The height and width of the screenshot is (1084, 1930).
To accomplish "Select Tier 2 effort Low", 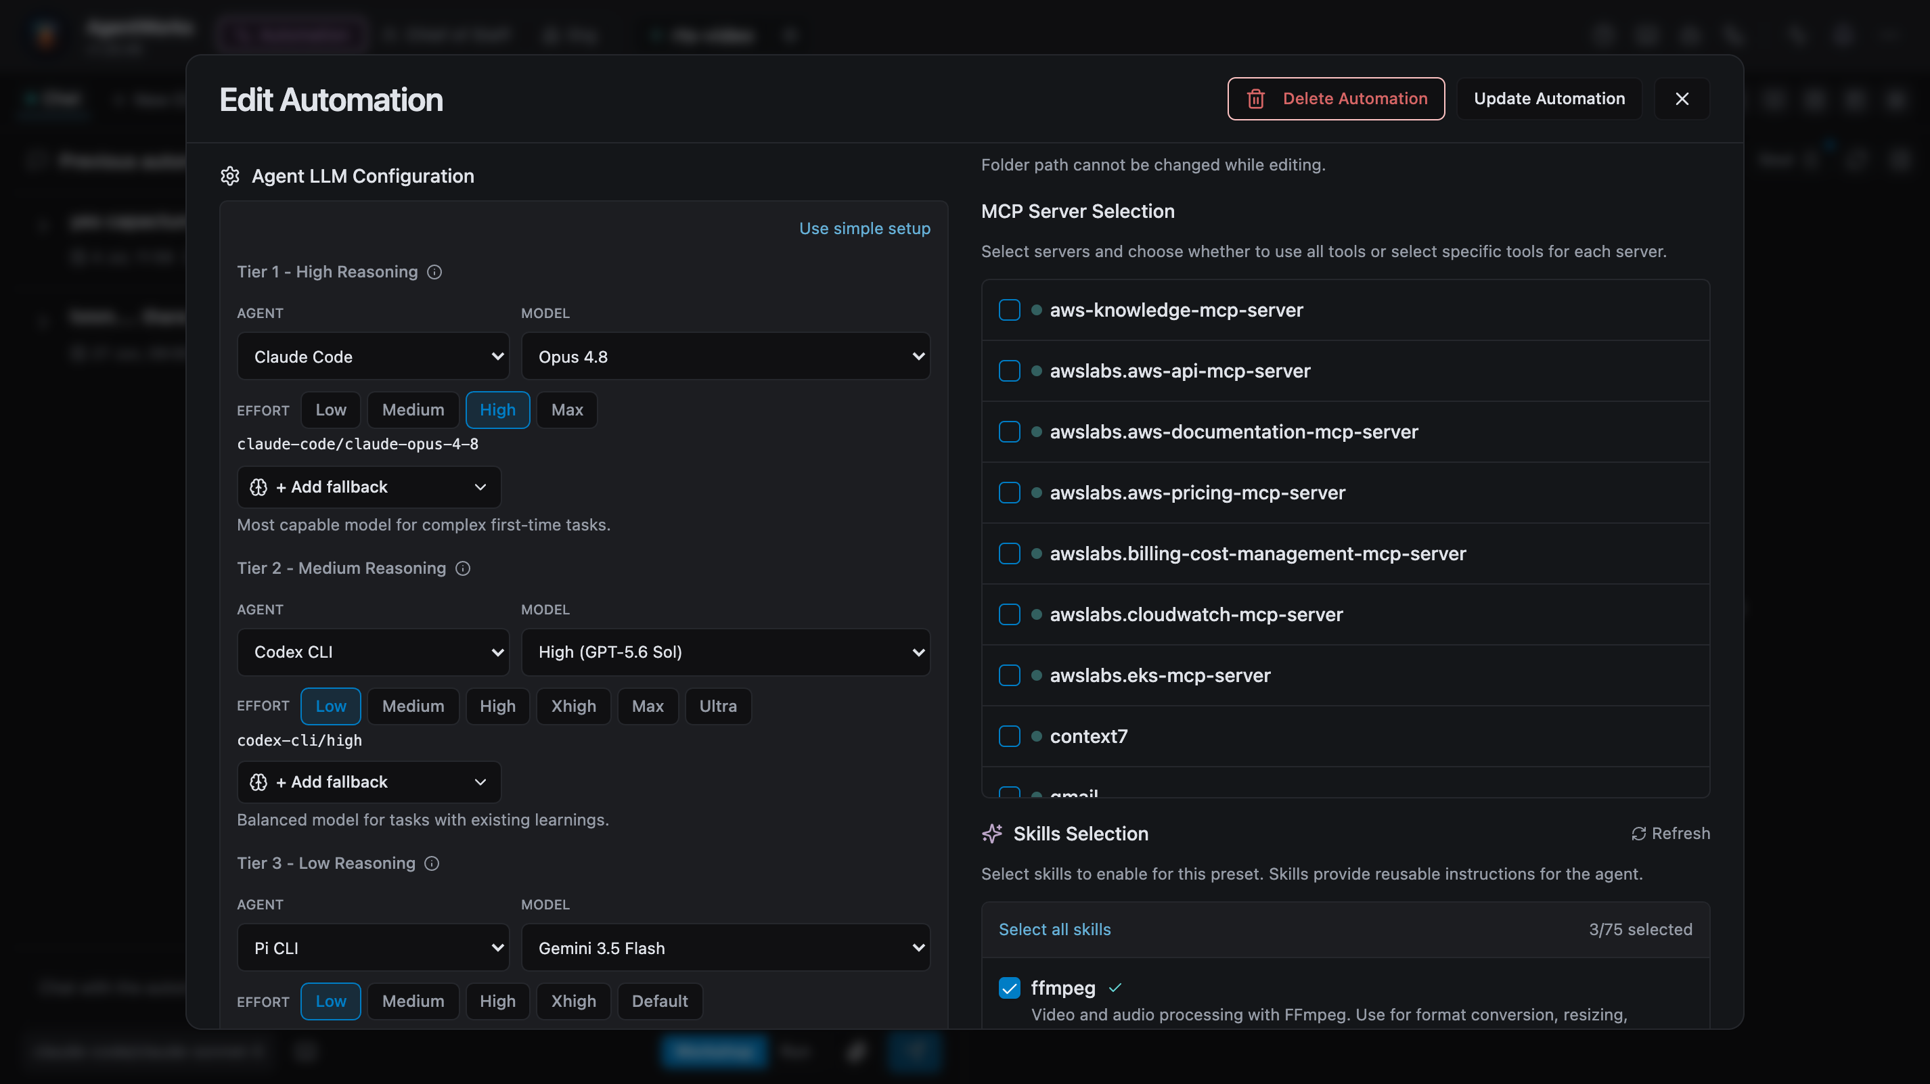I will tap(330, 706).
